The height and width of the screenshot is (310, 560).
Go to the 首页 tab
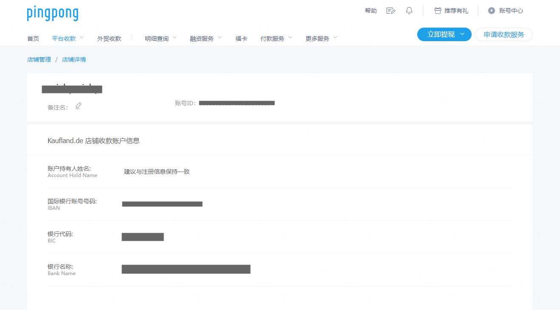pyautogui.click(x=33, y=39)
